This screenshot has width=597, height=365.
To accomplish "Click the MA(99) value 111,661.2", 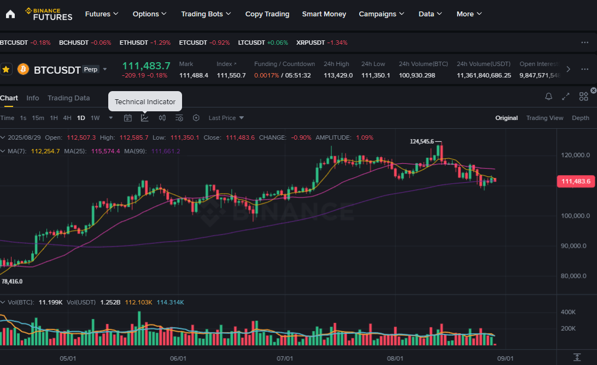I will click(166, 151).
